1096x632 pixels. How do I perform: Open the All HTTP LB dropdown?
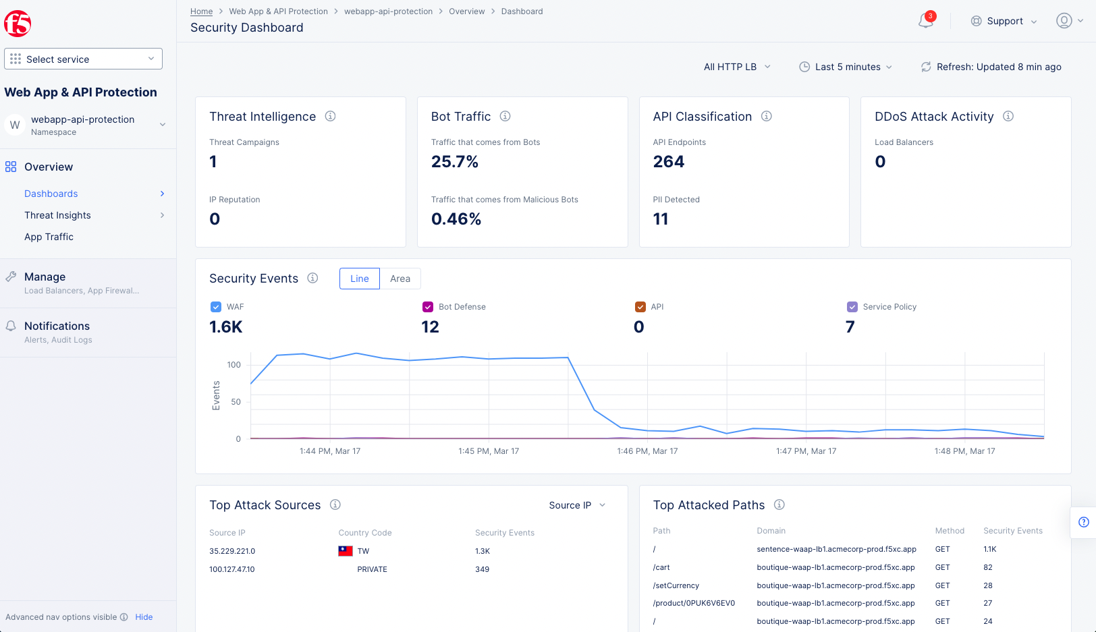[736, 67]
